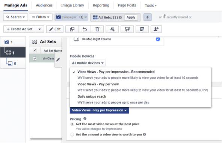
Task: Toggle the select-all header checkbox
Action: tap(35, 50)
